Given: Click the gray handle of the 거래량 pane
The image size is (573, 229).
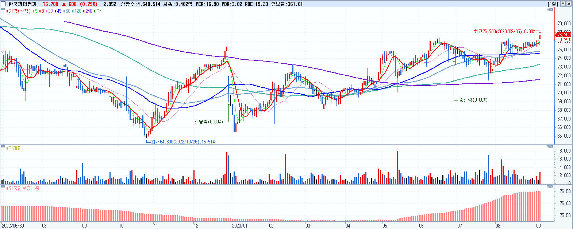Looking at the screenshot, I should (x=3, y=147).
